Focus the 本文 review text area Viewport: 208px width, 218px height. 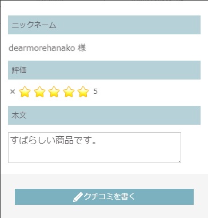click(94, 148)
